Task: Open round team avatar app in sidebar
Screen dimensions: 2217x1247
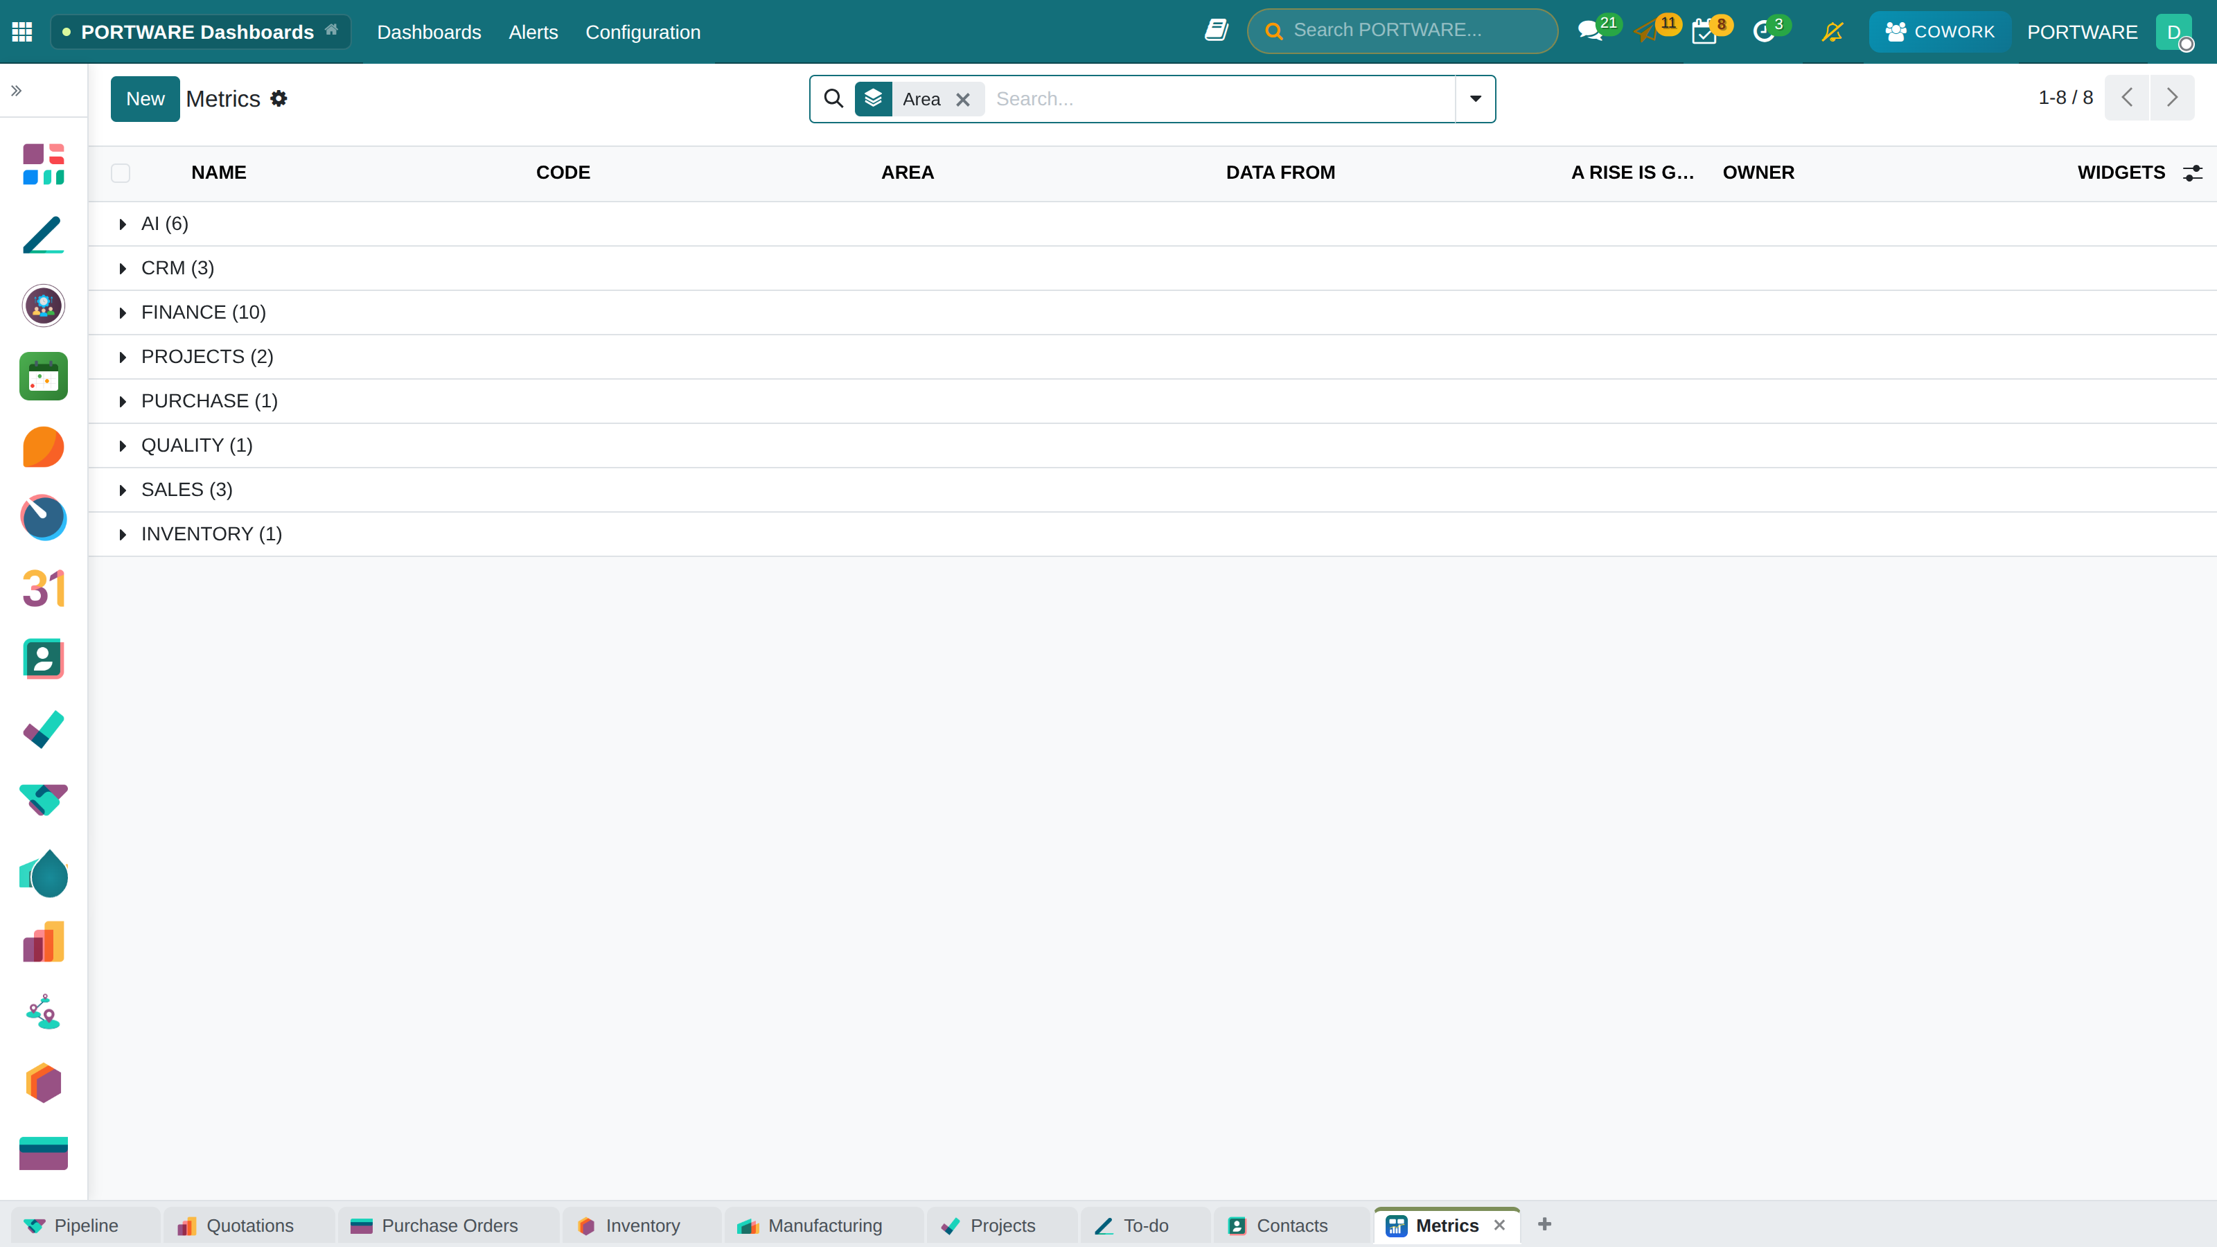Action: point(43,306)
